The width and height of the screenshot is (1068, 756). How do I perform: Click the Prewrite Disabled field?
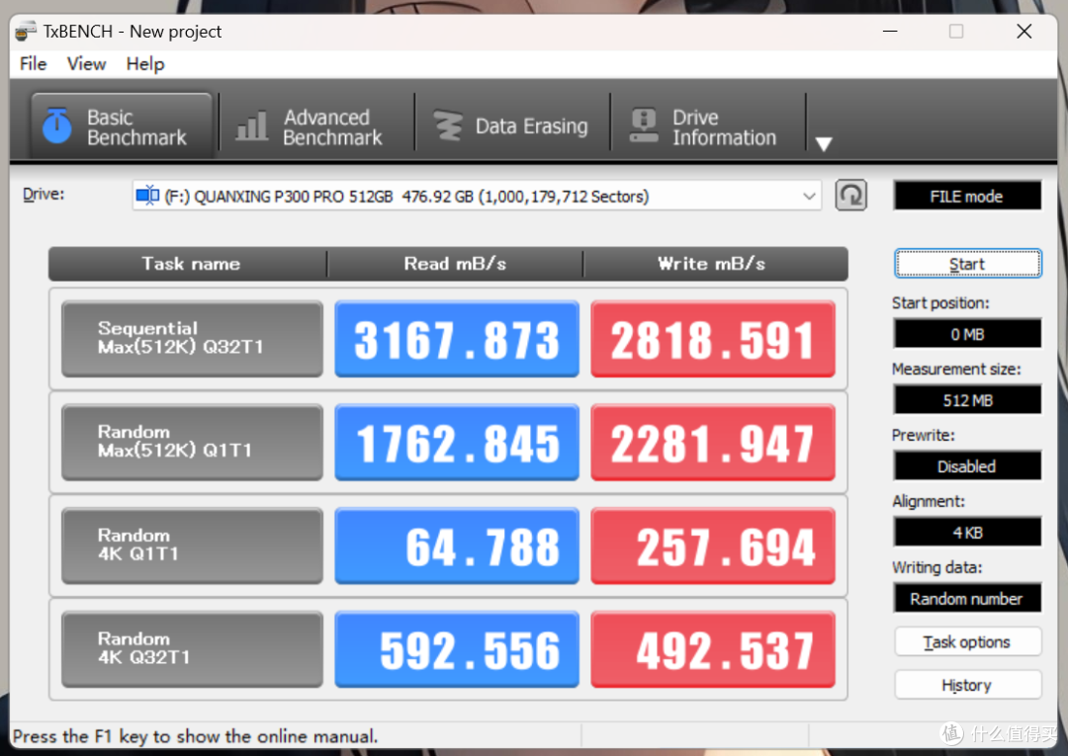click(x=967, y=466)
